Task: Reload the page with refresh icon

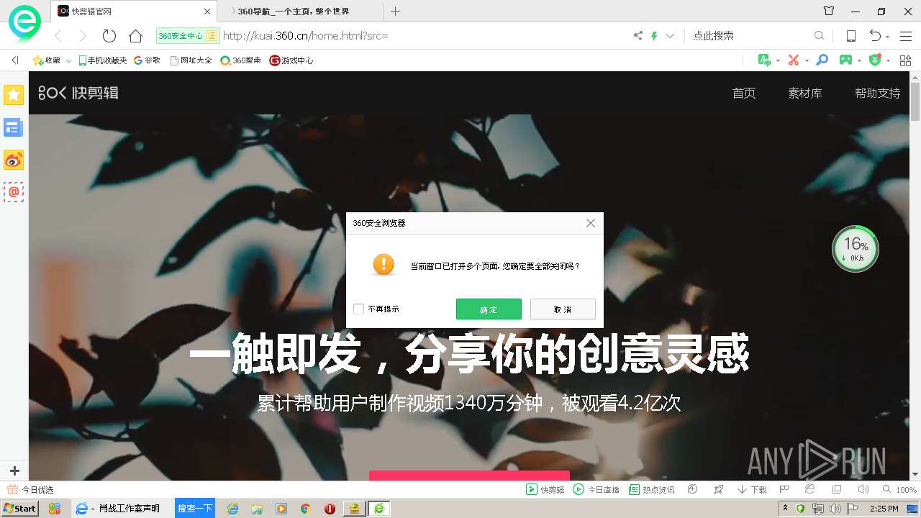Action: click(109, 35)
